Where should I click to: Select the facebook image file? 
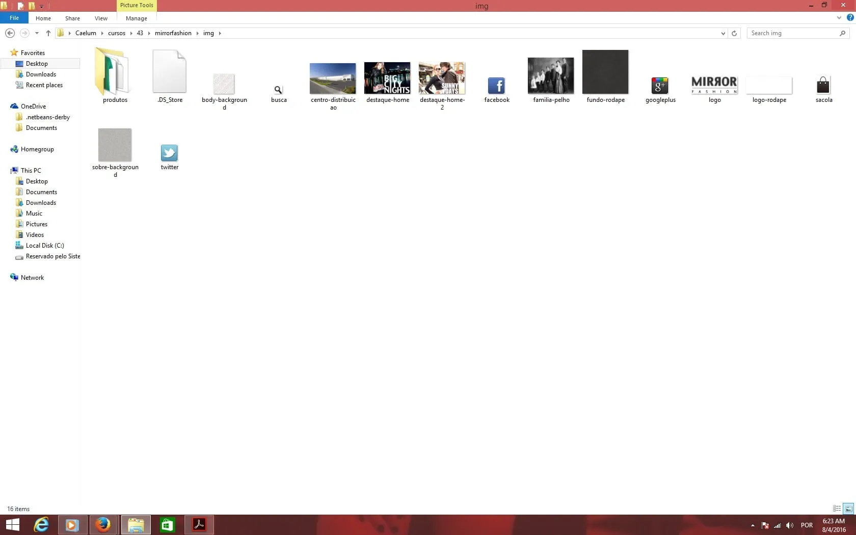tap(496, 86)
